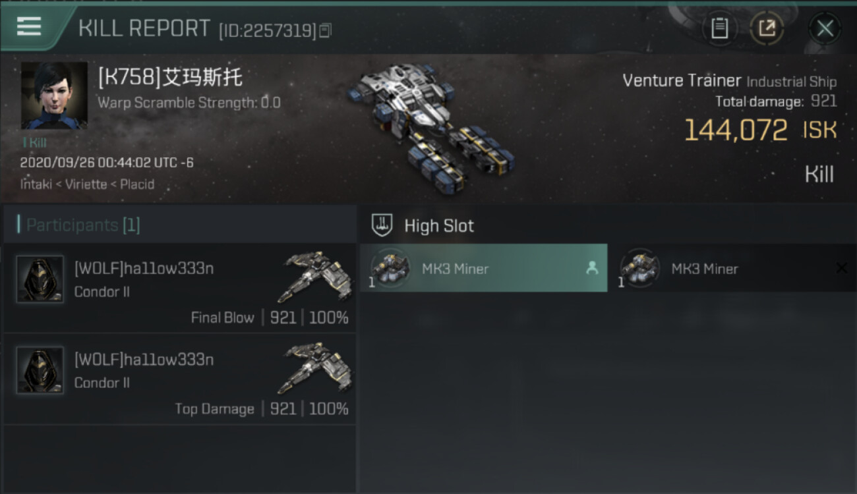Open the hamburger menu icon

28,27
